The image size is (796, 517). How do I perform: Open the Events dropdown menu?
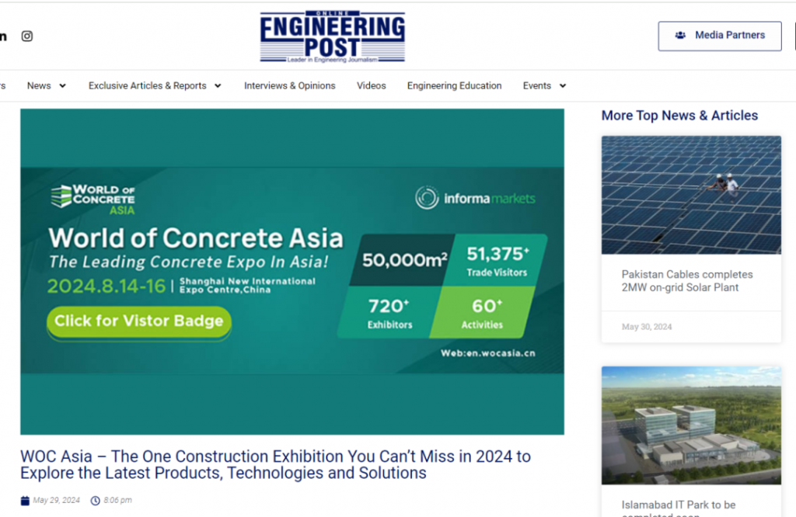click(x=562, y=86)
